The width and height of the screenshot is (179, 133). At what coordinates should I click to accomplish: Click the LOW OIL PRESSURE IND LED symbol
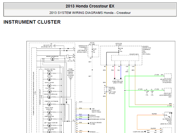click(x=49, y=119)
